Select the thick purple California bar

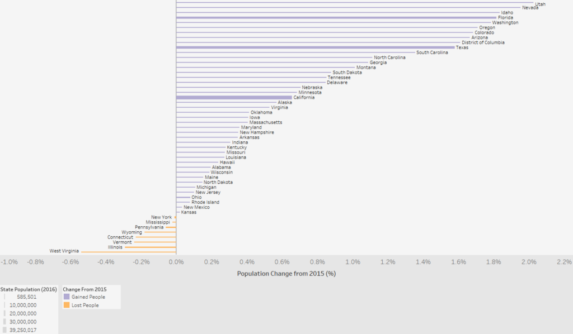pos(234,97)
